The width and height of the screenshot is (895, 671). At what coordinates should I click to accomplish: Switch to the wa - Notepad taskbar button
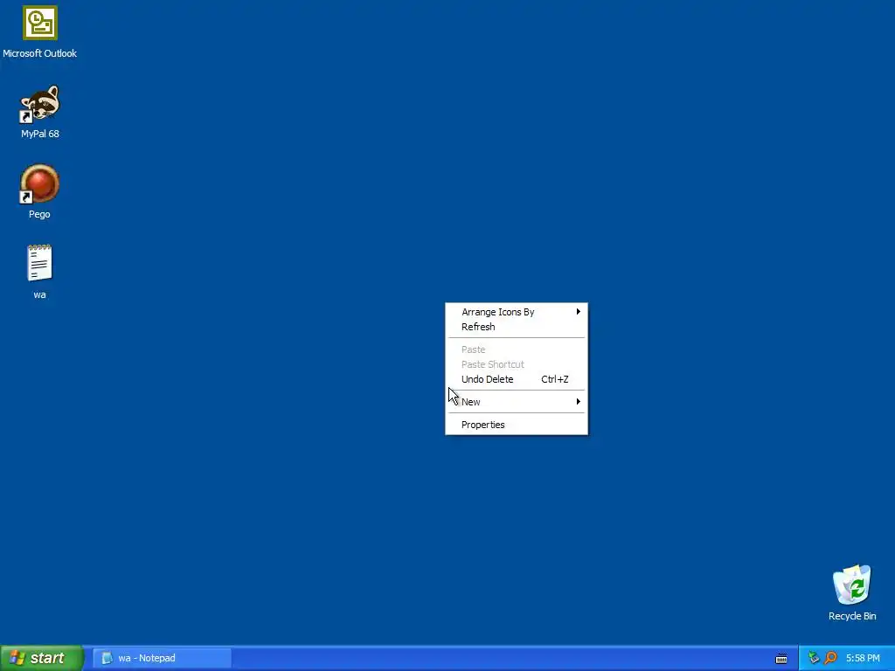(x=162, y=659)
